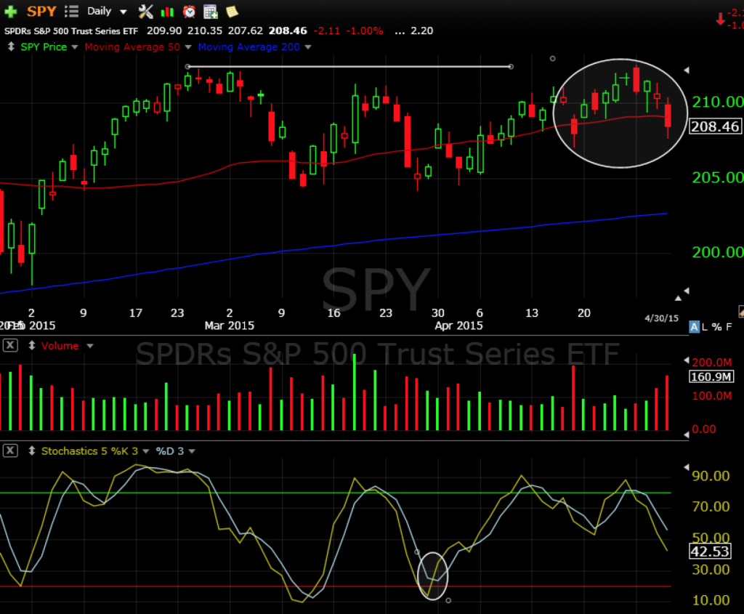
Task: Toggle the A arithmetic scale button
Action: (x=694, y=326)
